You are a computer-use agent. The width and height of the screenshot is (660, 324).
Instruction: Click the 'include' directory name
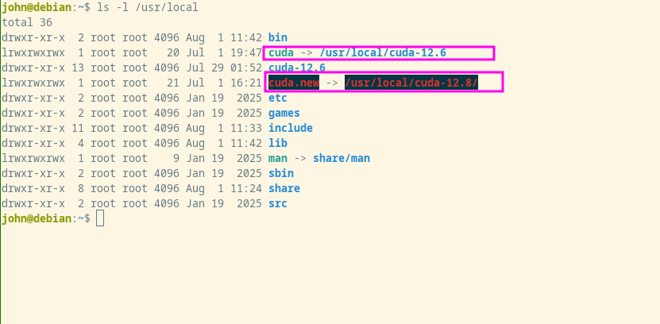click(291, 128)
